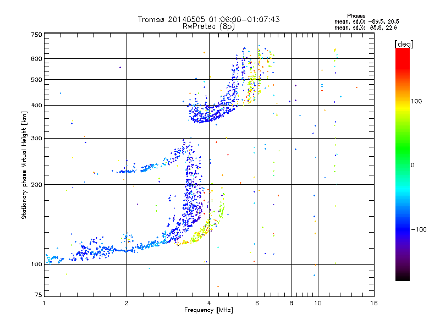The height and width of the screenshot is (330, 440).
Task: Click the x-axis tick label '16'
Action: 374,303
